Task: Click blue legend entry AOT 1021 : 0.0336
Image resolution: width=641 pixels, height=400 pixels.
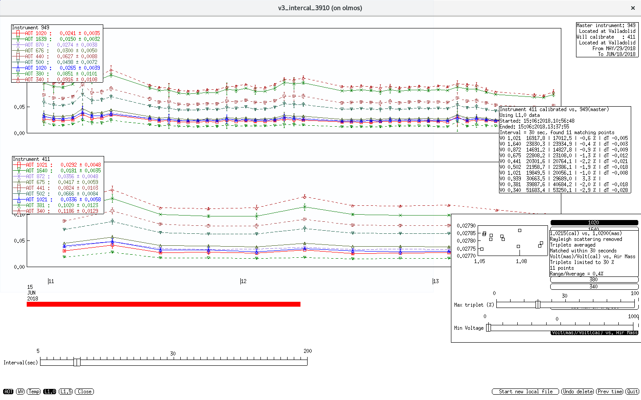Action: click(x=58, y=200)
